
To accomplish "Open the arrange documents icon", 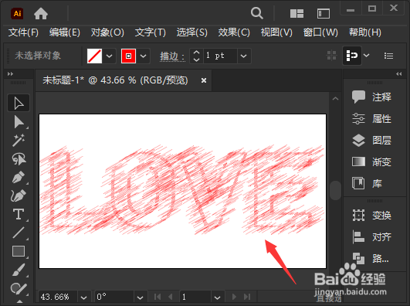I will pos(296,13).
